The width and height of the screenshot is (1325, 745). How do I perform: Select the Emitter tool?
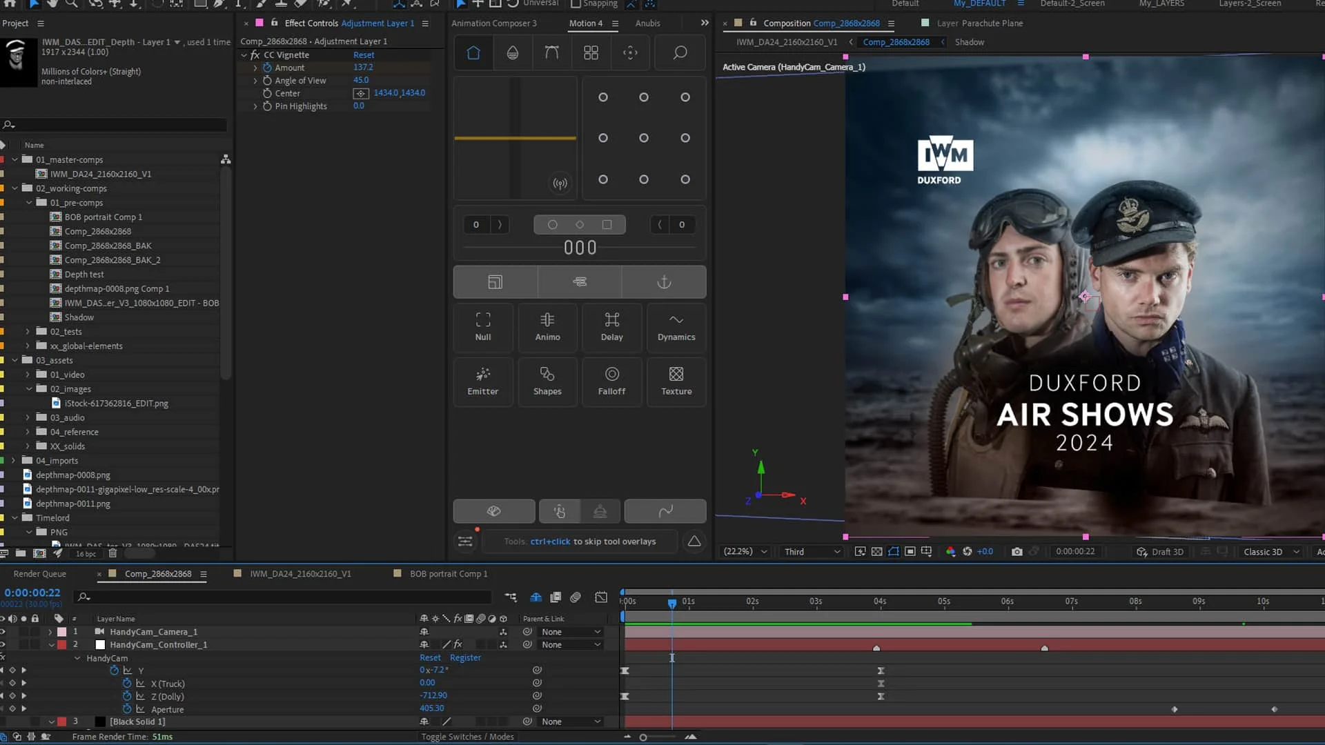[x=483, y=381]
